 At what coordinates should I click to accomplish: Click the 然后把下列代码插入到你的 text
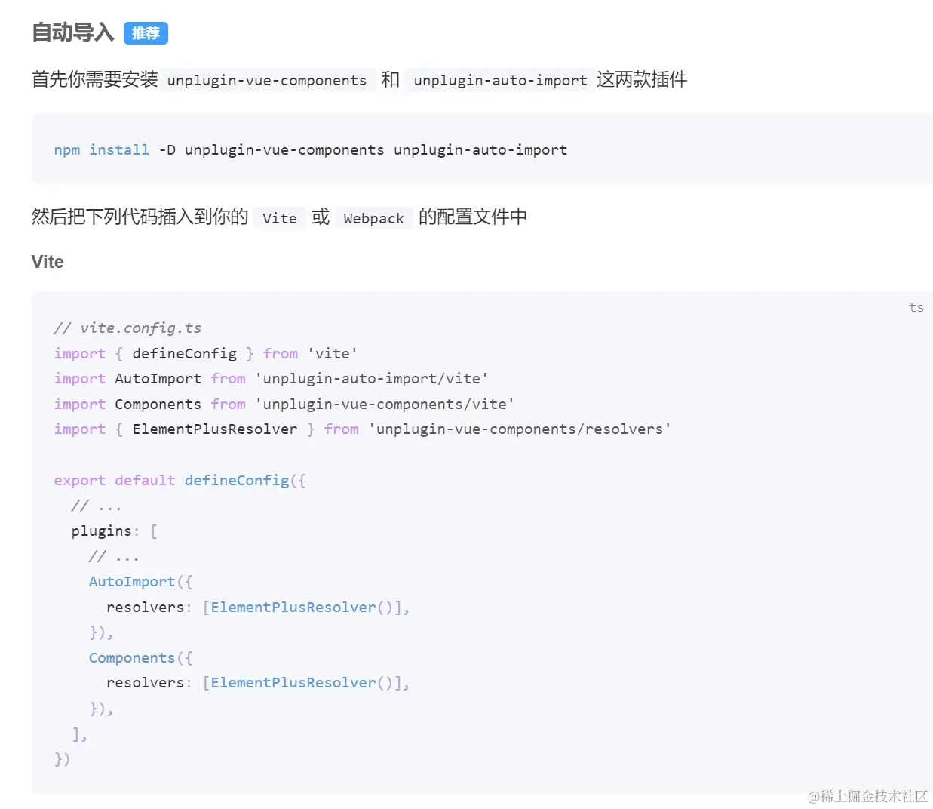tap(140, 217)
